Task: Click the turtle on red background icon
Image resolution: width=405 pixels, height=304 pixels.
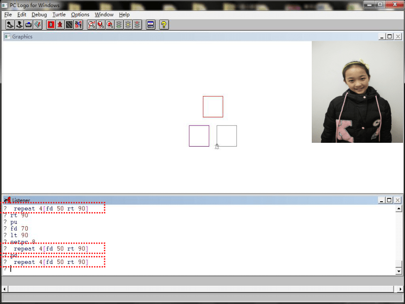Action: (51, 25)
